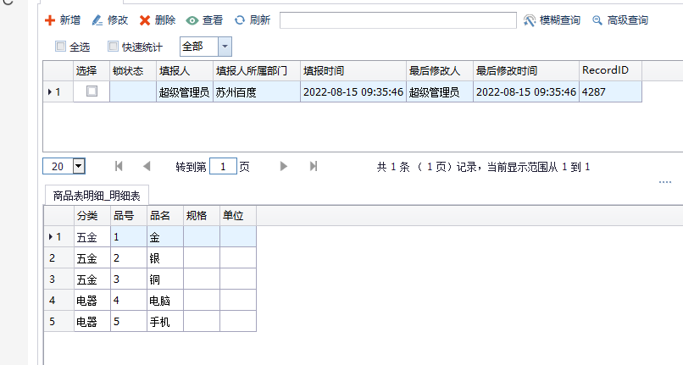Click the 删除 (delete) red X icon
Image resolution: width=683 pixels, height=365 pixels.
(x=145, y=20)
